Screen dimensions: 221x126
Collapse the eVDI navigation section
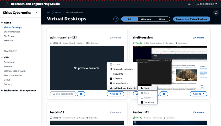(2, 57)
